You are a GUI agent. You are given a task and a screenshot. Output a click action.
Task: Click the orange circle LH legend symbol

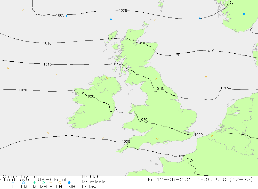click(x=60, y=183)
